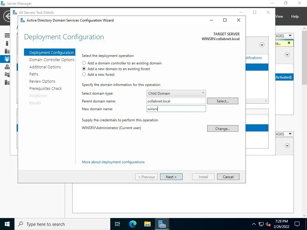Open All Servers icon in Server Manager sidebar

(7, 51)
